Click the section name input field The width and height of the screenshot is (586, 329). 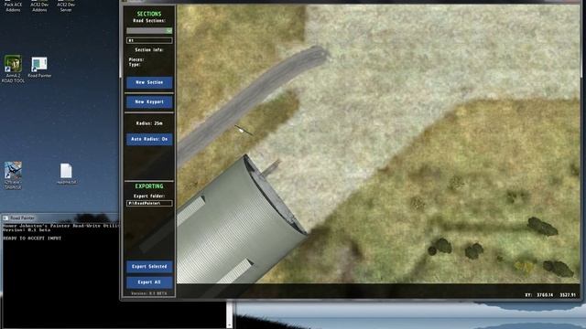pyautogui.click(x=149, y=40)
